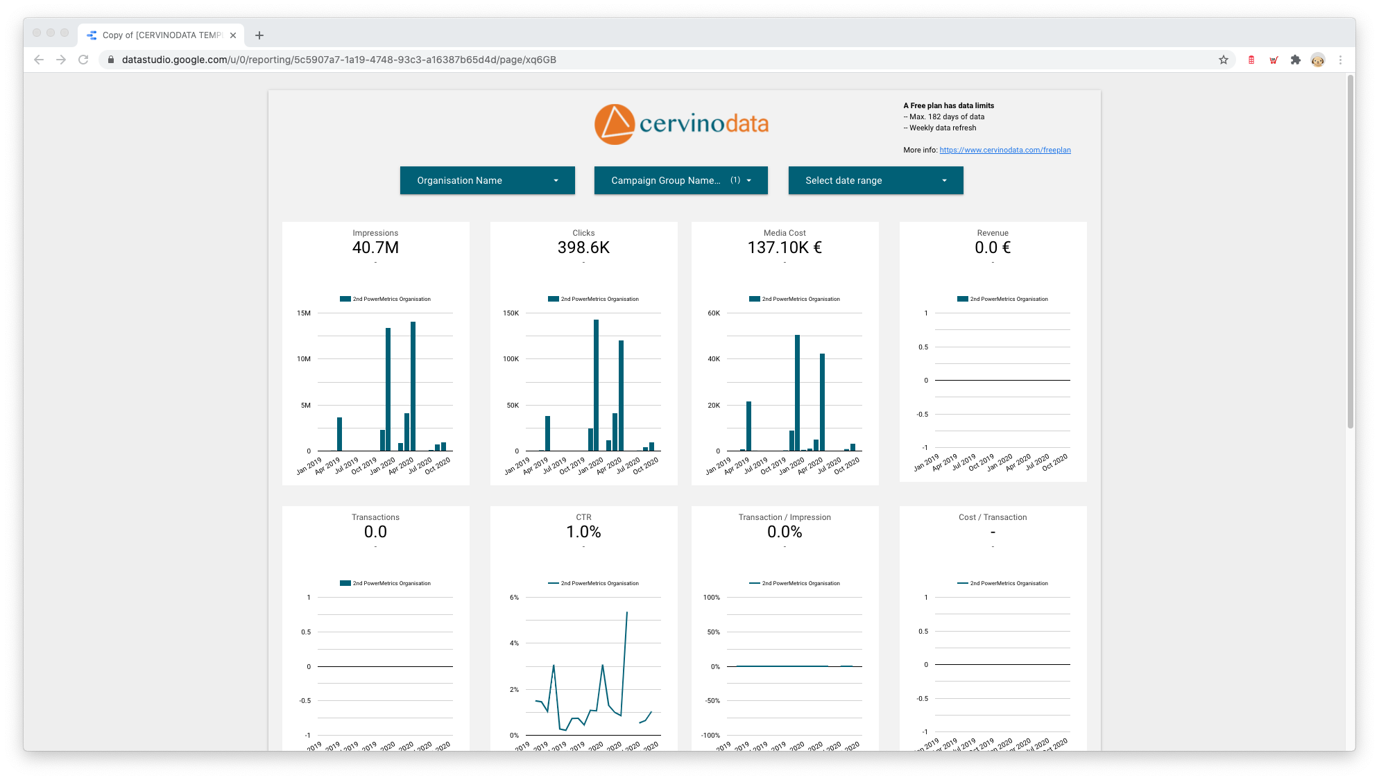Open the Organisation Name filter dropdown
This screenshot has height=780, width=1379.
[487, 180]
